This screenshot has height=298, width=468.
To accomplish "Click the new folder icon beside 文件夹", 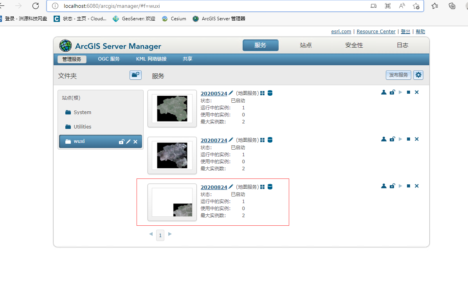I will (x=135, y=75).
